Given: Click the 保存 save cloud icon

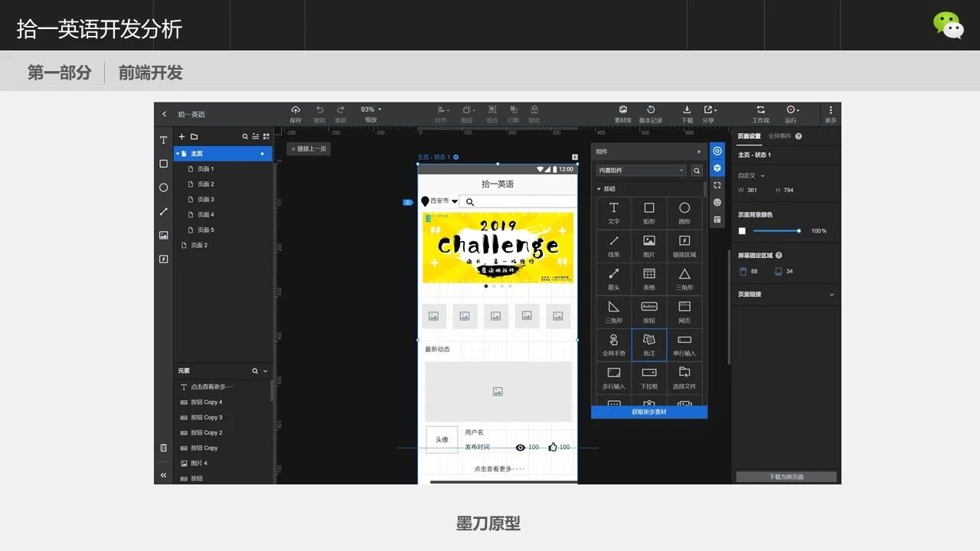Looking at the screenshot, I should click(x=296, y=109).
